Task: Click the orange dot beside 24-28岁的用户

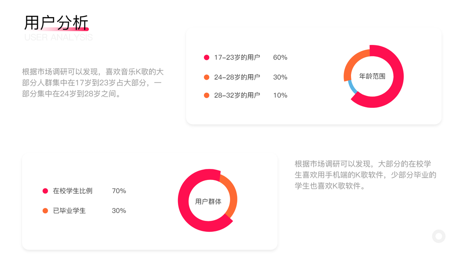Action: [x=207, y=77]
